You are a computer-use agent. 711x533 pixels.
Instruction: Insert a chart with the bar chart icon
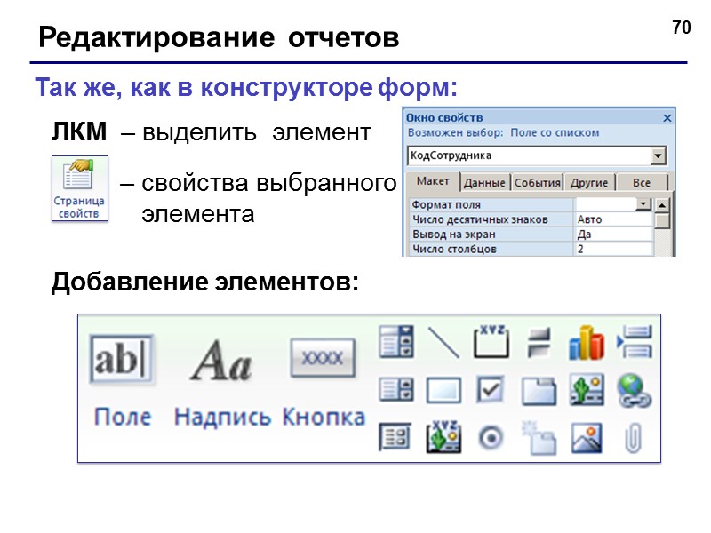point(587,343)
